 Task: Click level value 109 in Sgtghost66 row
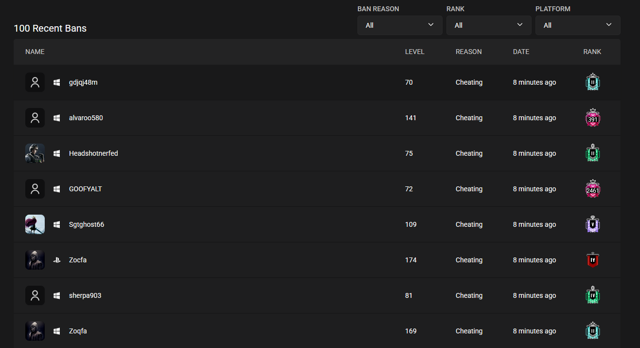[411, 224]
